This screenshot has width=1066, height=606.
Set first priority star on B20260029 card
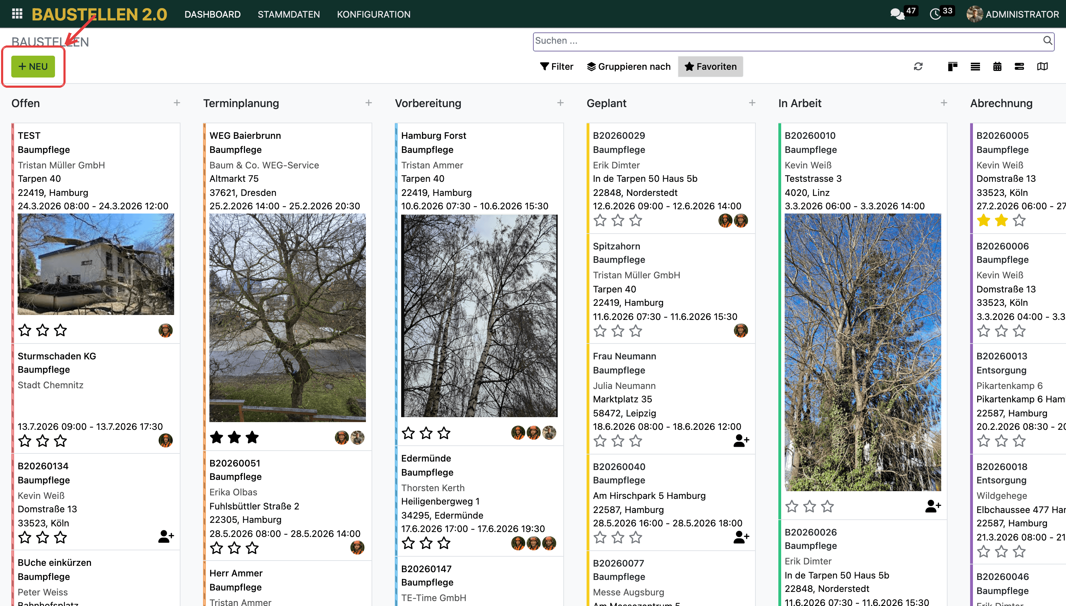coord(600,220)
